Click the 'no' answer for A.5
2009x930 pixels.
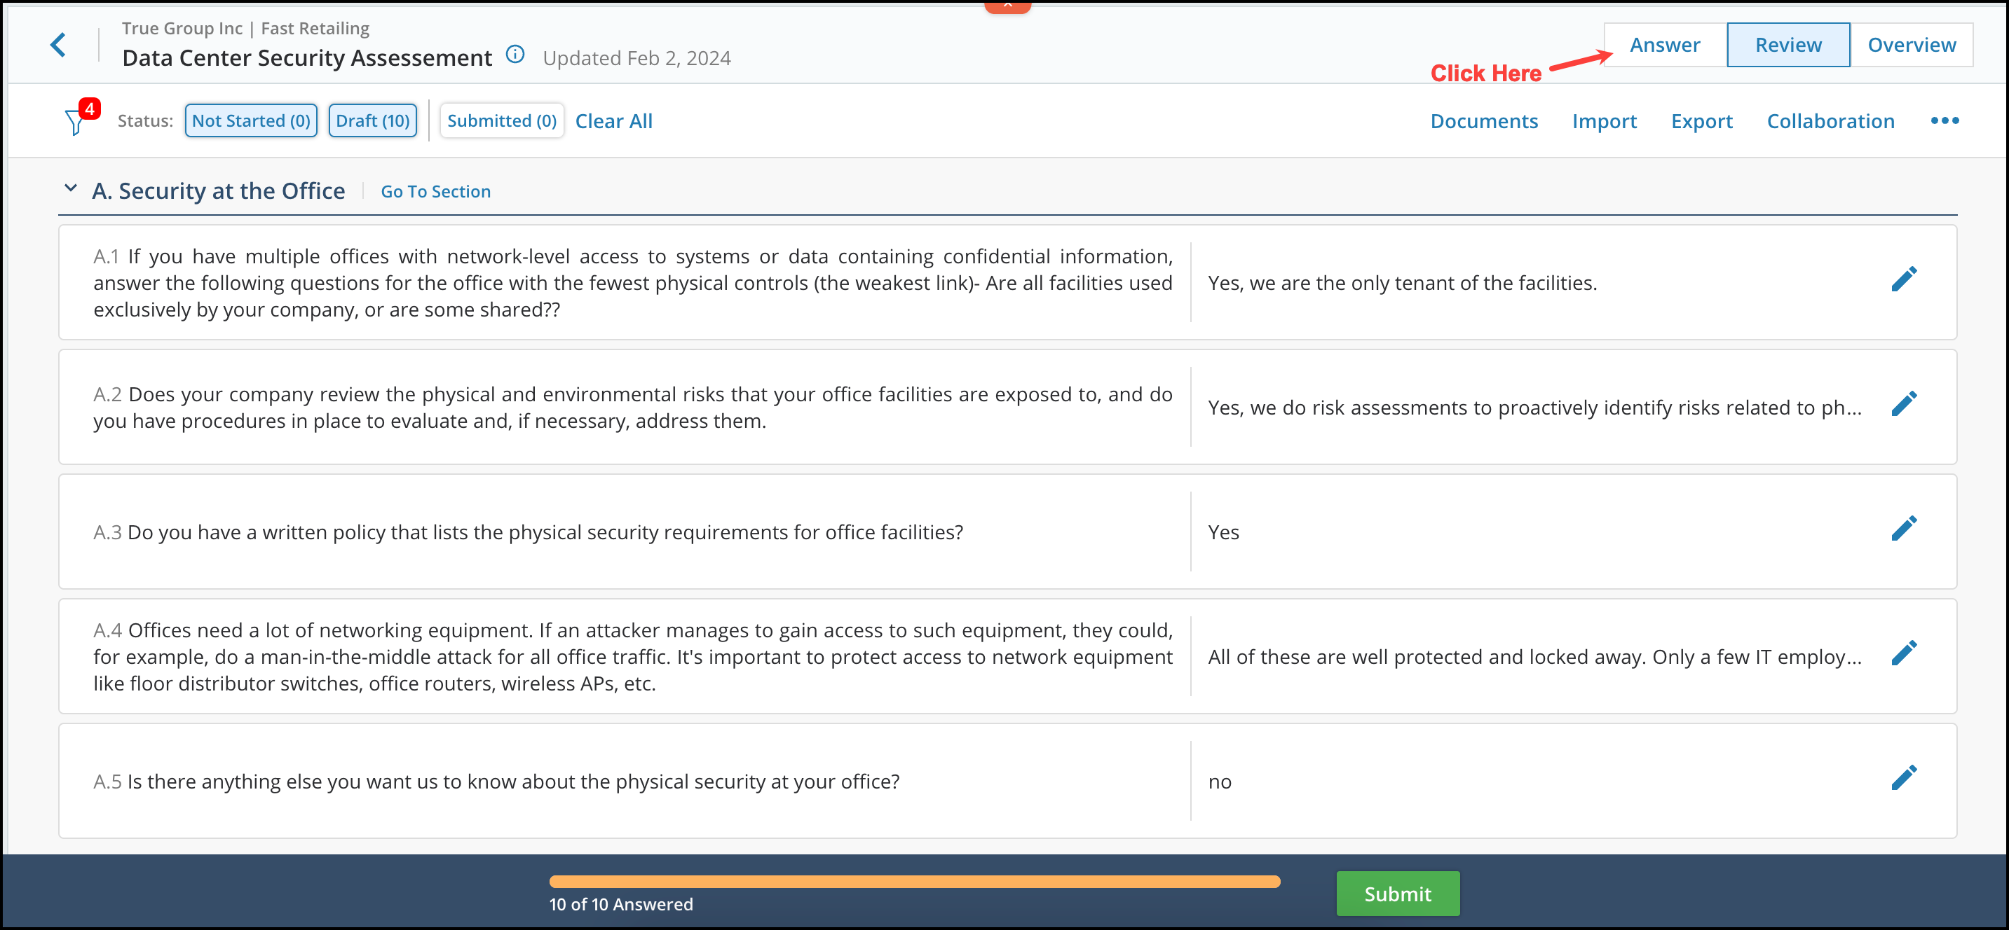coord(1219,782)
